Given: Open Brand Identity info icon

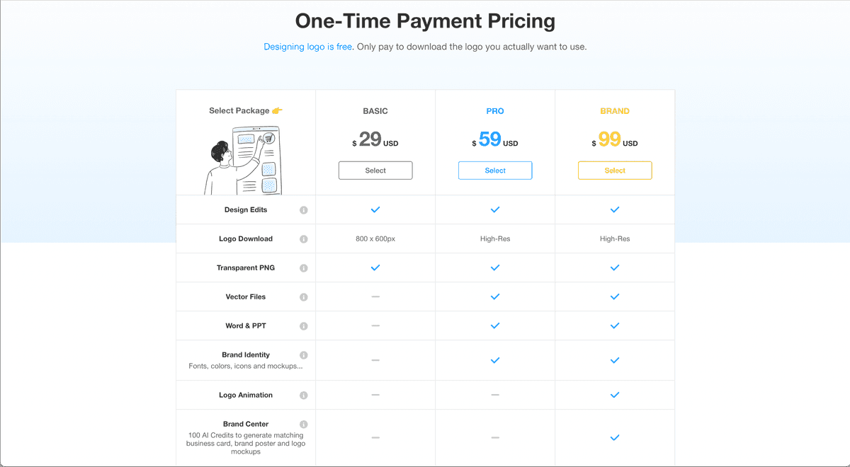Looking at the screenshot, I should (304, 355).
